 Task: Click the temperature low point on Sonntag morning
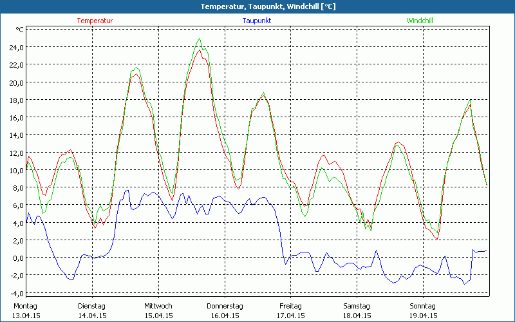tap(438, 239)
